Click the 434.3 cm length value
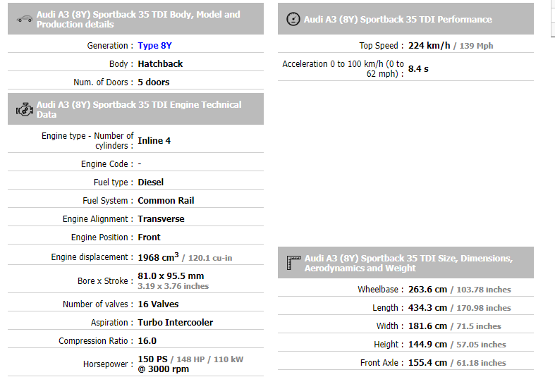Screen dimensions: 555x377 tap(427, 308)
